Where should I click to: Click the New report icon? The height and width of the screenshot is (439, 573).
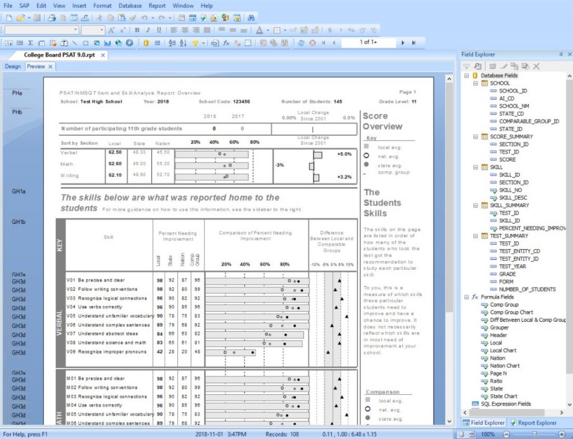(x=9, y=18)
